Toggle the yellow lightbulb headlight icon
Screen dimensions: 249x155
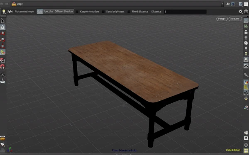[x=246, y=54]
